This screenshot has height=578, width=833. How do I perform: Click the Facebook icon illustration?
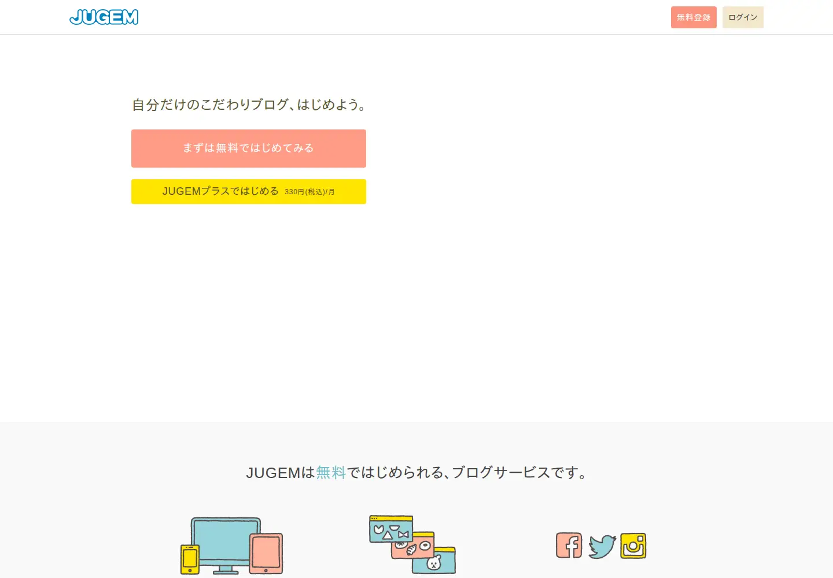coord(569,545)
